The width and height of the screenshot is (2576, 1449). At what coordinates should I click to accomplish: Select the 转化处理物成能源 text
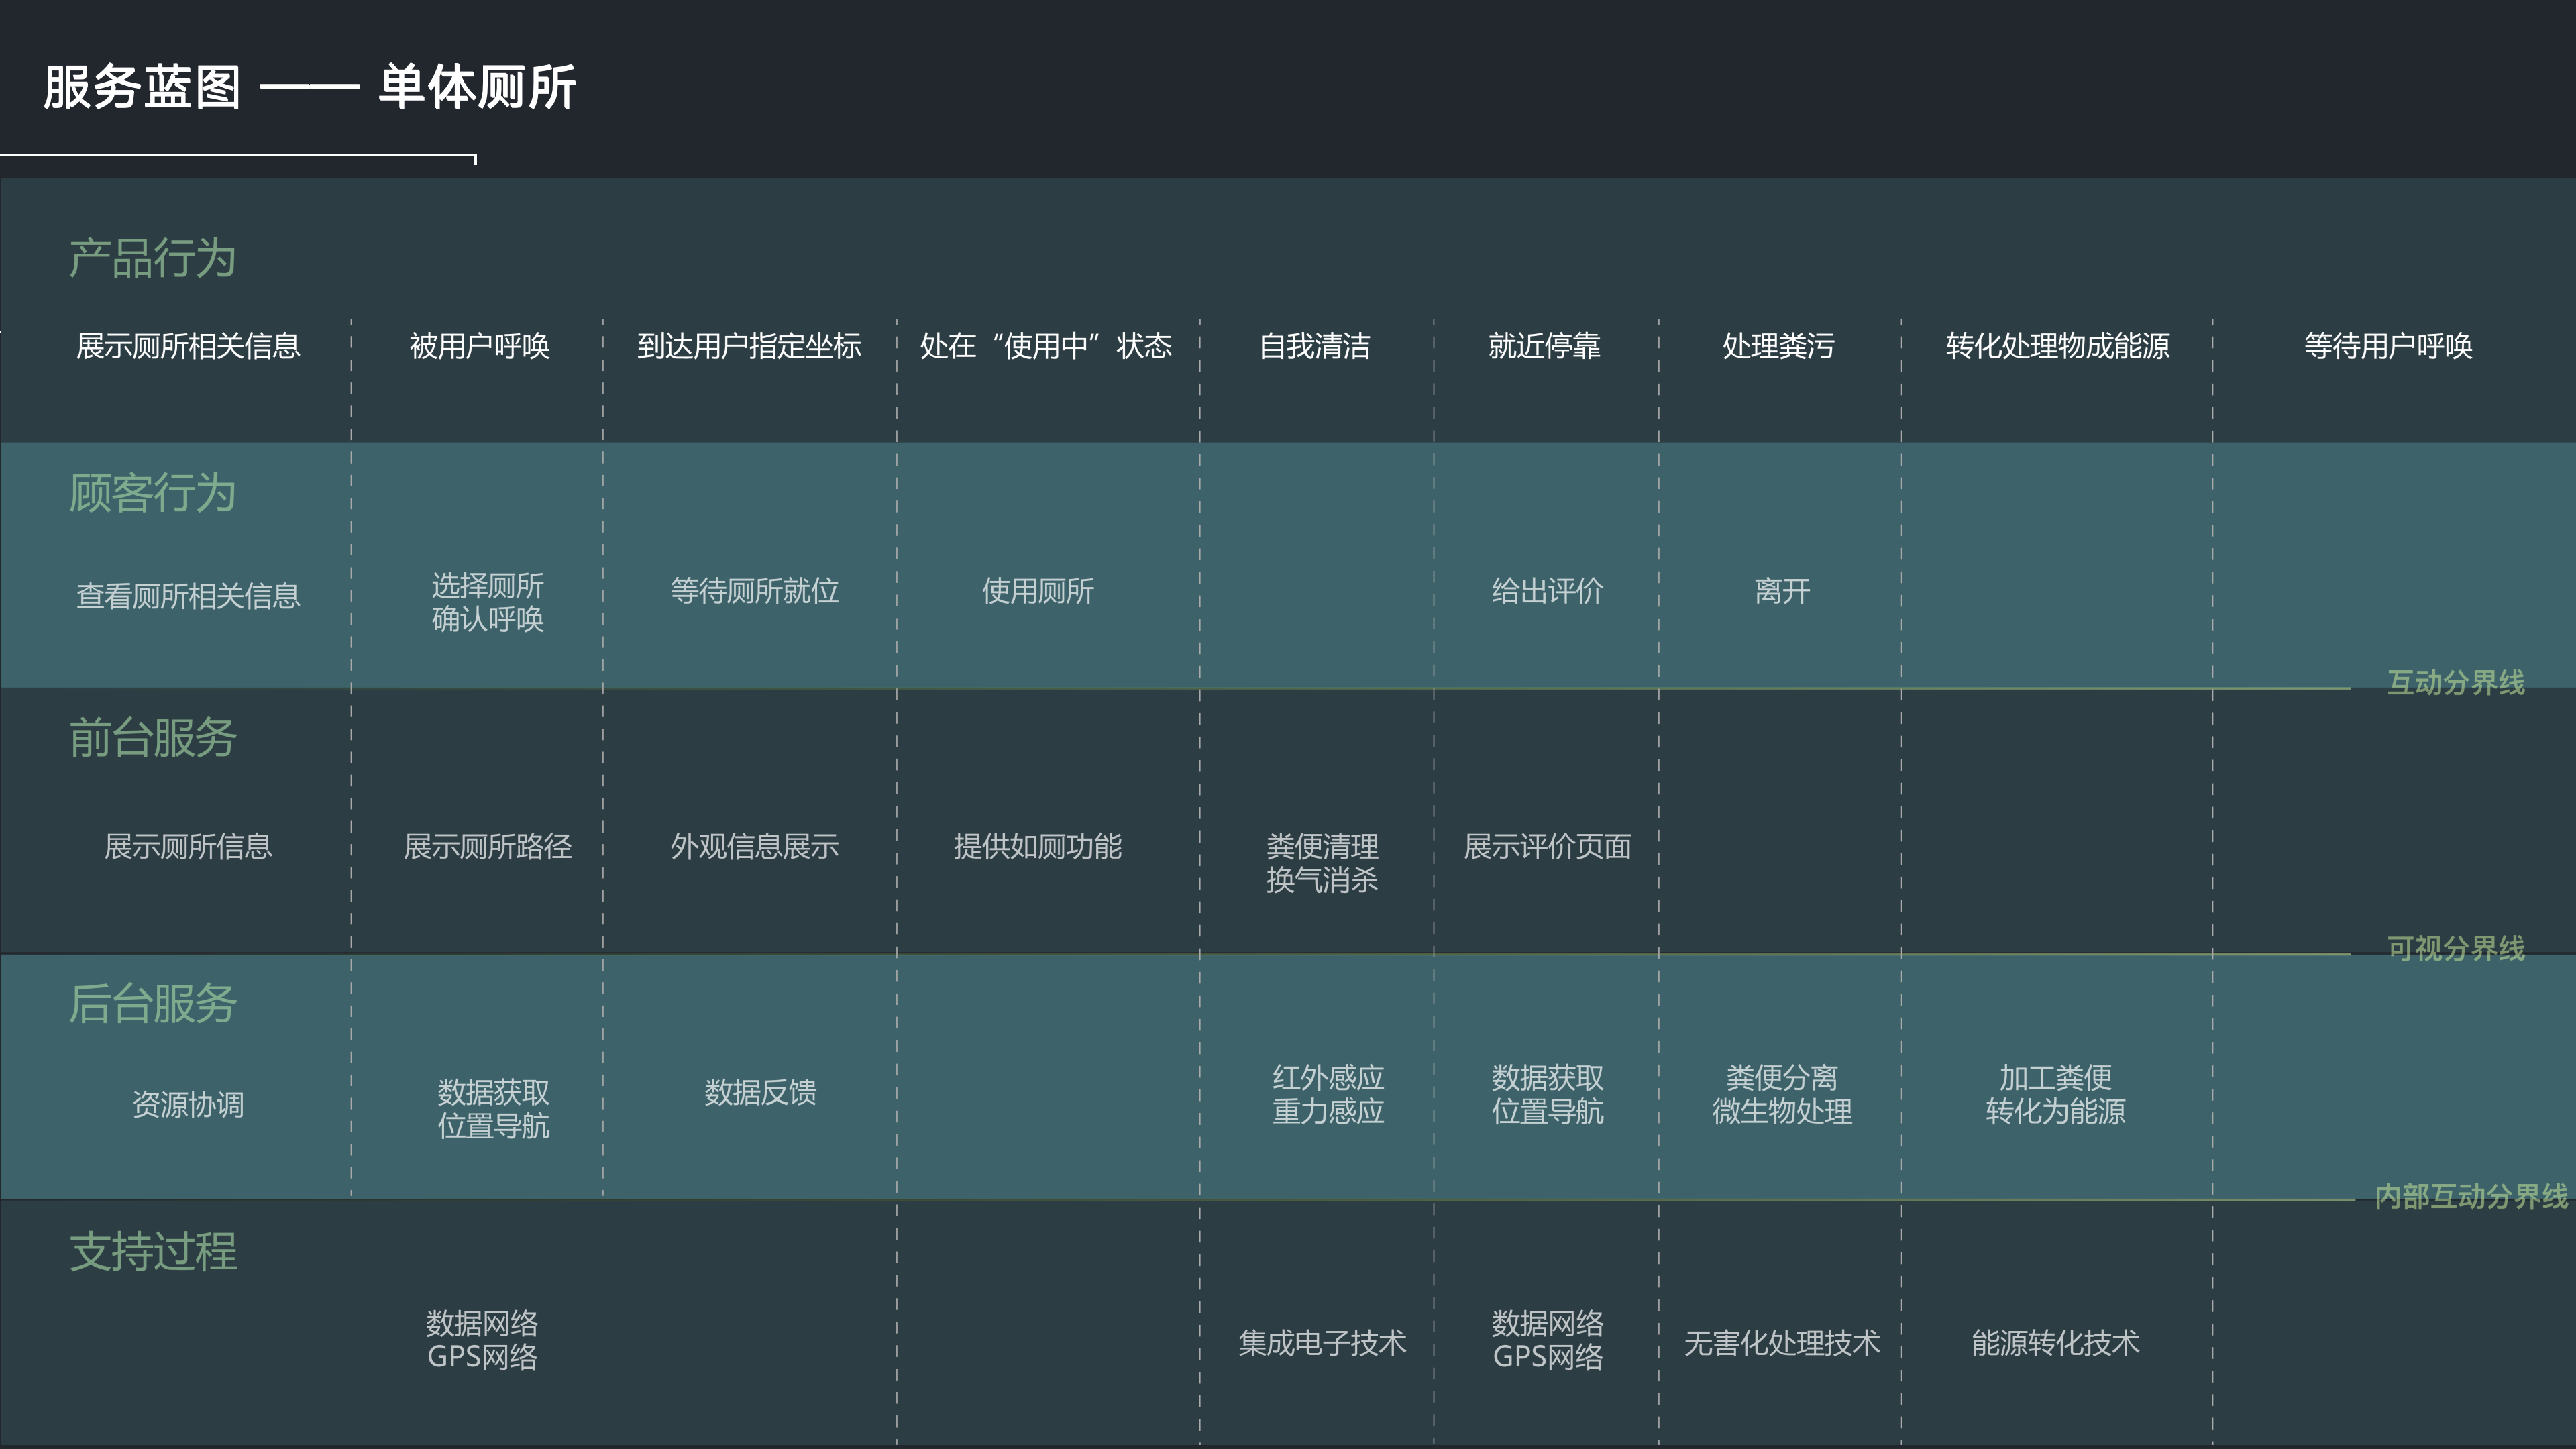pyautogui.click(x=2057, y=346)
